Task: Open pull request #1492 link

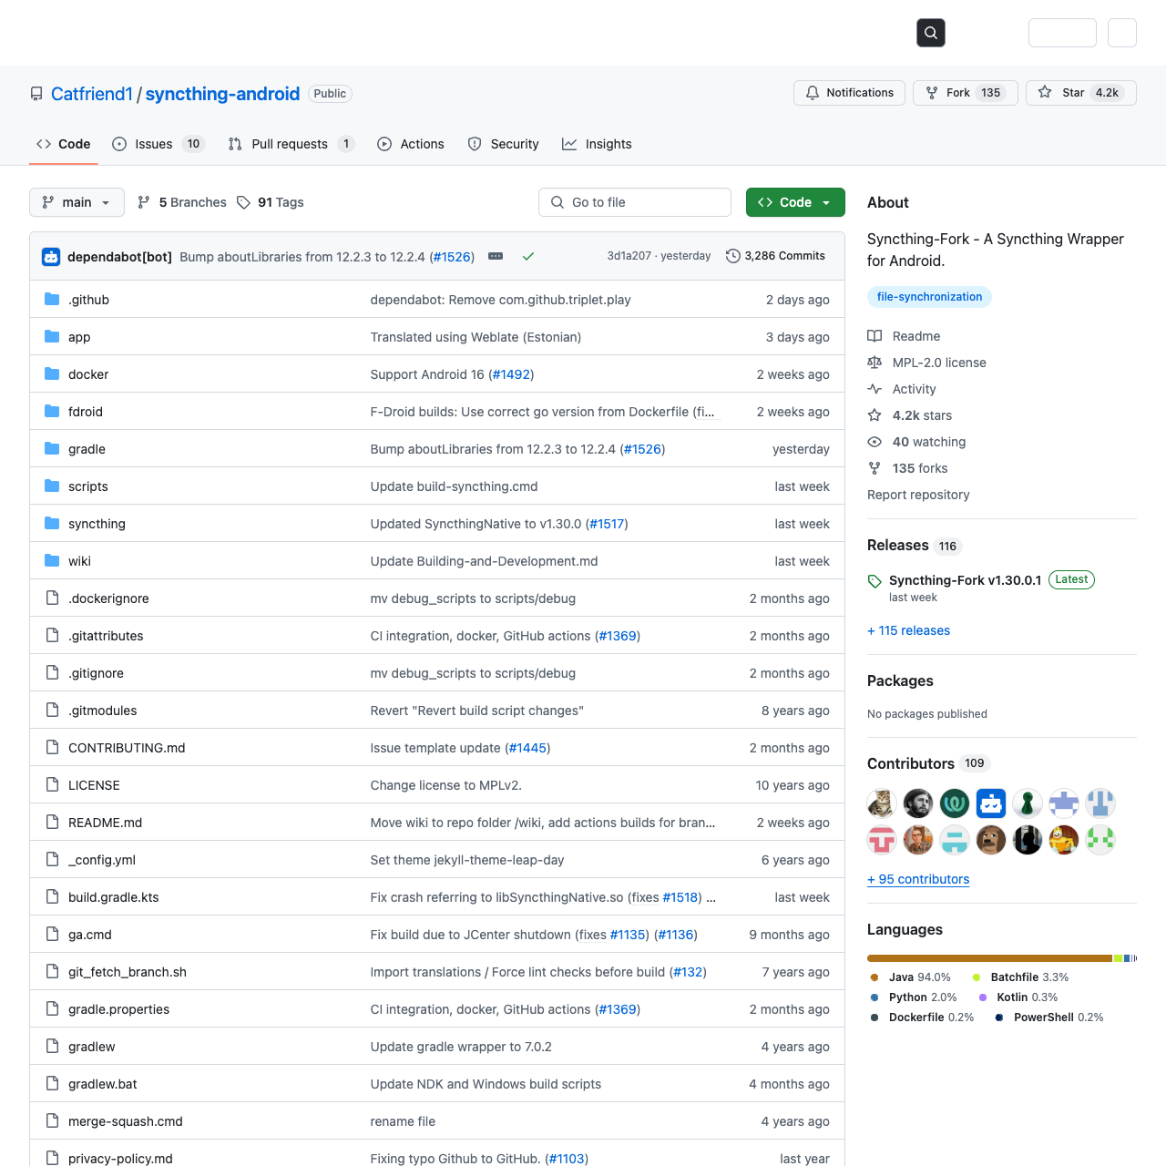Action: pos(511,374)
